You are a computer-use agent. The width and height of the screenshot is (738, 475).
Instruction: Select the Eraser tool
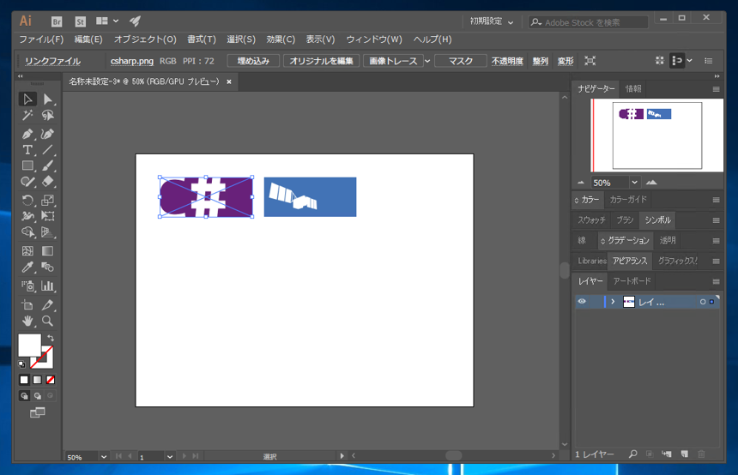tap(47, 182)
